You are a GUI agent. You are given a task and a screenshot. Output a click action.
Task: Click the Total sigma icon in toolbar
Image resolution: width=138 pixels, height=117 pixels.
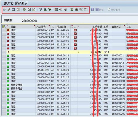coord(72,9)
